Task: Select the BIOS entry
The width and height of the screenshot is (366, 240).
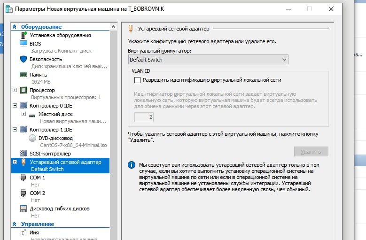Action: click(35, 44)
